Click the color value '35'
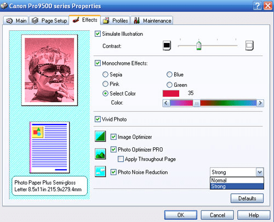 point(191,93)
